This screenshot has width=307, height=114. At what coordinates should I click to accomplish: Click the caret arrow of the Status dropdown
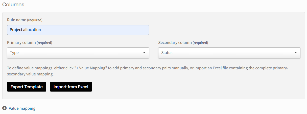pyautogui.click(x=295, y=53)
